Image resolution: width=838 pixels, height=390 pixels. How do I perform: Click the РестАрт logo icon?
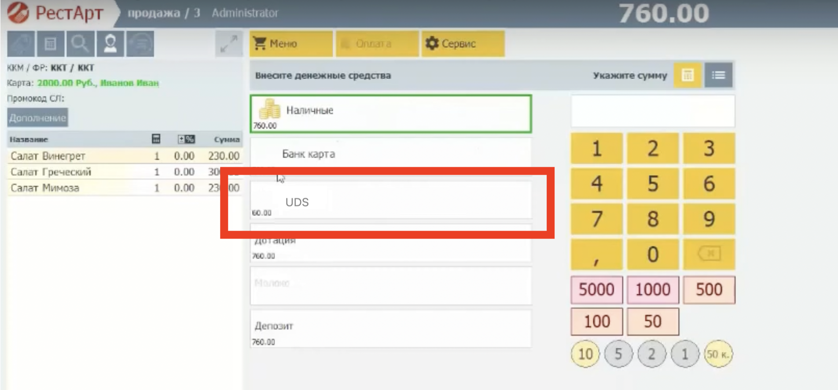coord(18,12)
